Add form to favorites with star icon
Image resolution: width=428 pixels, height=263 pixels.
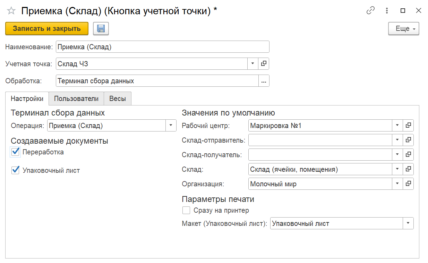click(x=11, y=11)
